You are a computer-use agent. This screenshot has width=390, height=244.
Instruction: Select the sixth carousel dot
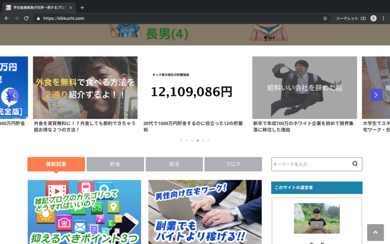point(209,140)
